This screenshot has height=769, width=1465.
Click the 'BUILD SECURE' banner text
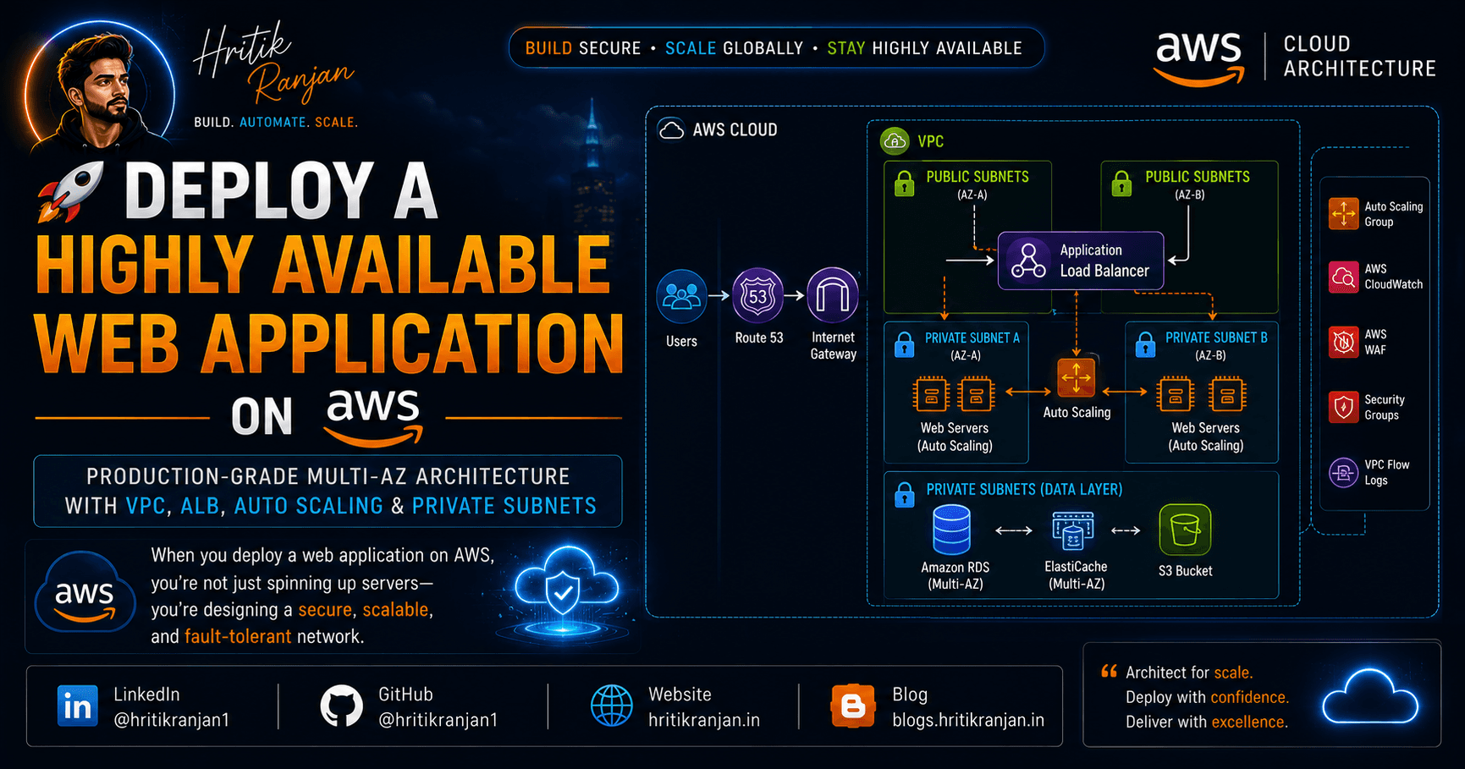(583, 48)
